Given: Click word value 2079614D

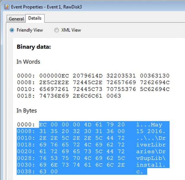Looking at the screenshot, I should click(88, 76).
